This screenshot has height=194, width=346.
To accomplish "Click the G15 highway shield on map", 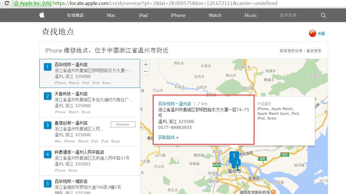I will click(x=285, y=154).
